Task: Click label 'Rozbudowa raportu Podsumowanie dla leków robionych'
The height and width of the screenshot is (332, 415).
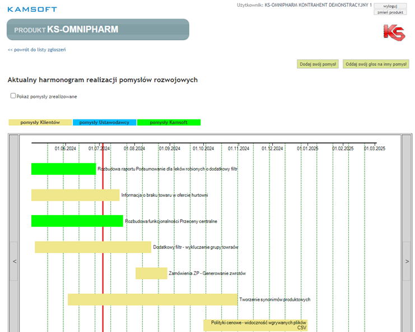Action: 167,169
